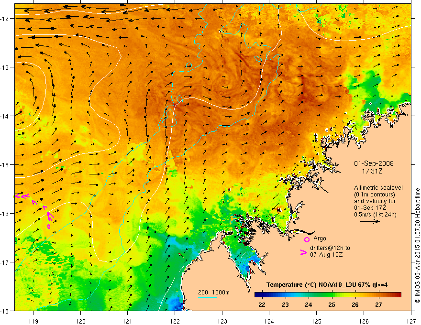Click the latitude axis label -14

tap(5, 116)
